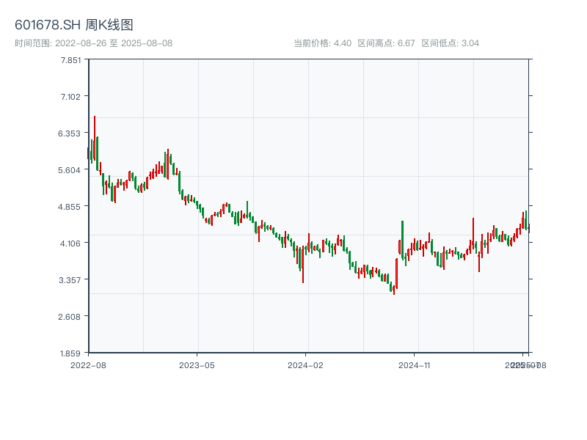This screenshot has height=440, width=587.
Task: Click the 区间低点 3.04 label
Action: coord(450,43)
